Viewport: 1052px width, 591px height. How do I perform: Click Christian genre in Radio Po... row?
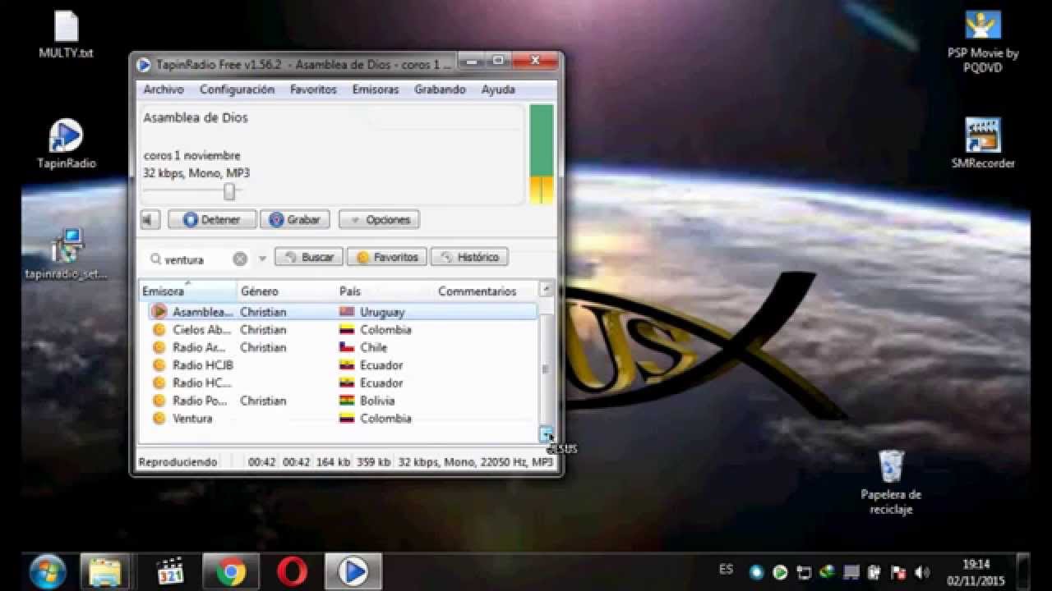coord(263,401)
